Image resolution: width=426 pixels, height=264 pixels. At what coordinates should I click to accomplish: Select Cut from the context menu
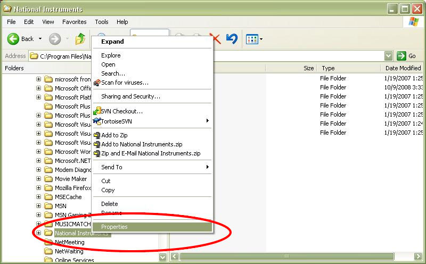pos(152,181)
